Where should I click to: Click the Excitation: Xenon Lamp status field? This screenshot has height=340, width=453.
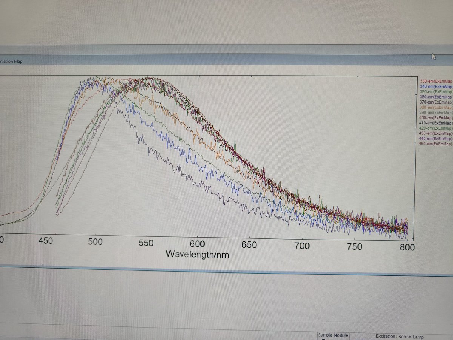[400, 337]
